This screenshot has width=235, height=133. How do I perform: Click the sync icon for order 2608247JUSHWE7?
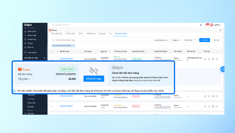(x=209, y=96)
